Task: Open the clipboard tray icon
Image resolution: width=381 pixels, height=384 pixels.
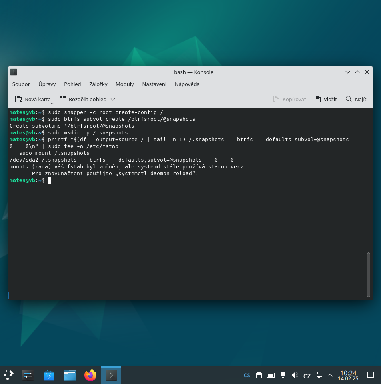Action: pos(259,375)
